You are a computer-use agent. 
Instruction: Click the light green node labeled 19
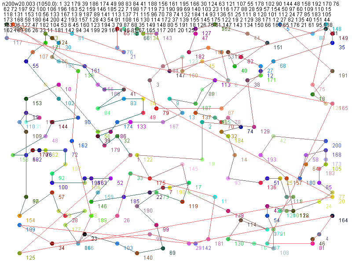click(202, 159)
